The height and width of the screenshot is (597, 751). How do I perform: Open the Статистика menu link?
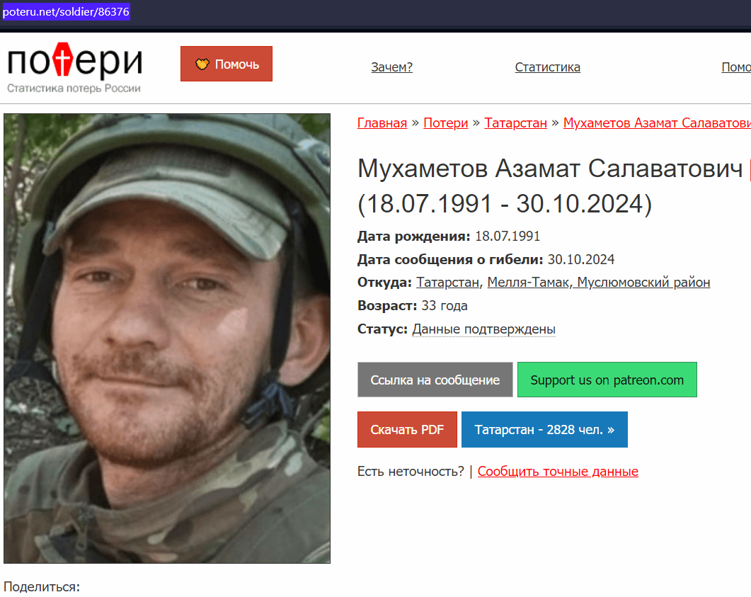pyautogui.click(x=547, y=67)
